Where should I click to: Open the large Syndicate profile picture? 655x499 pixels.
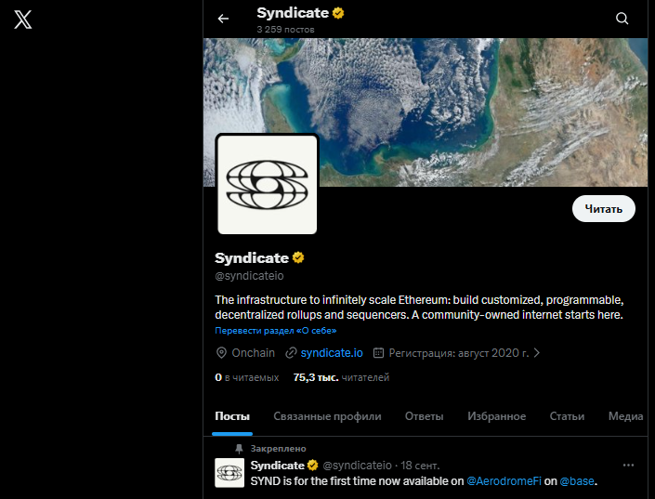[x=268, y=184]
